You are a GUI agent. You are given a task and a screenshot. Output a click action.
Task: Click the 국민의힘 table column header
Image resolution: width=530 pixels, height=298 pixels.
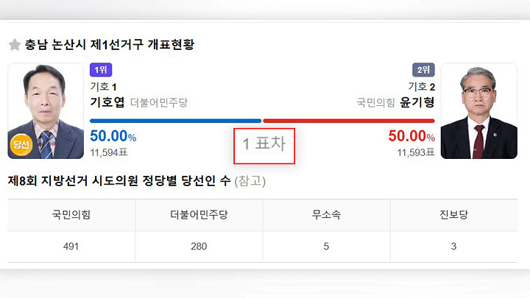pyautogui.click(x=71, y=215)
